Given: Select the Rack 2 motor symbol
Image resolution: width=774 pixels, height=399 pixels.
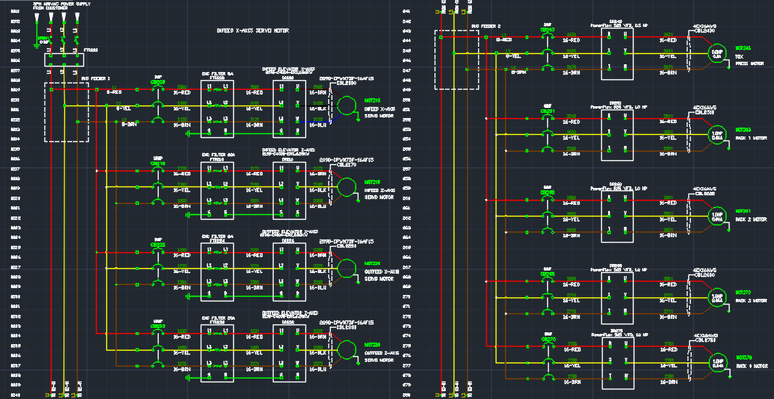Looking at the screenshot, I should click(717, 215).
